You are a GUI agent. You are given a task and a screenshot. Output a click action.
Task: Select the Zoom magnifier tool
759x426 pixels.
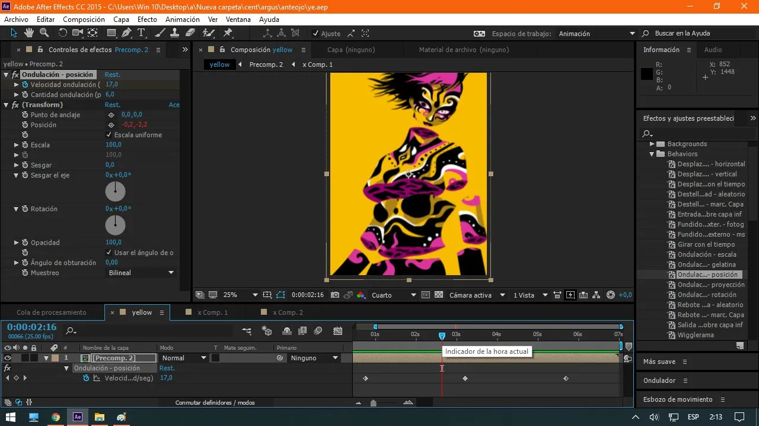point(44,33)
